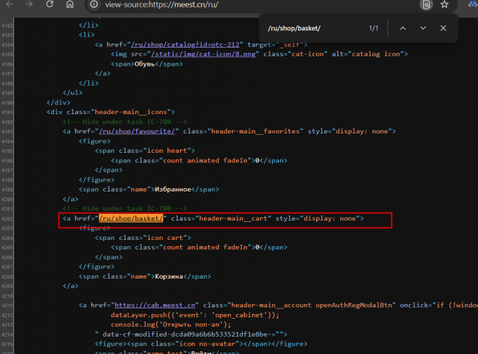This screenshot has width=478, height=354.
Task: Click the console.log line text
Action: point(171,325)
